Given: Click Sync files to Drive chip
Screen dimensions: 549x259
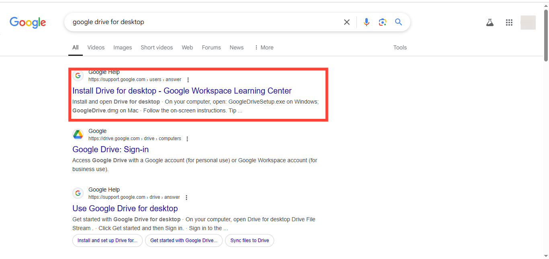Looking at the screenshot, I should click(x=250, y=241).
